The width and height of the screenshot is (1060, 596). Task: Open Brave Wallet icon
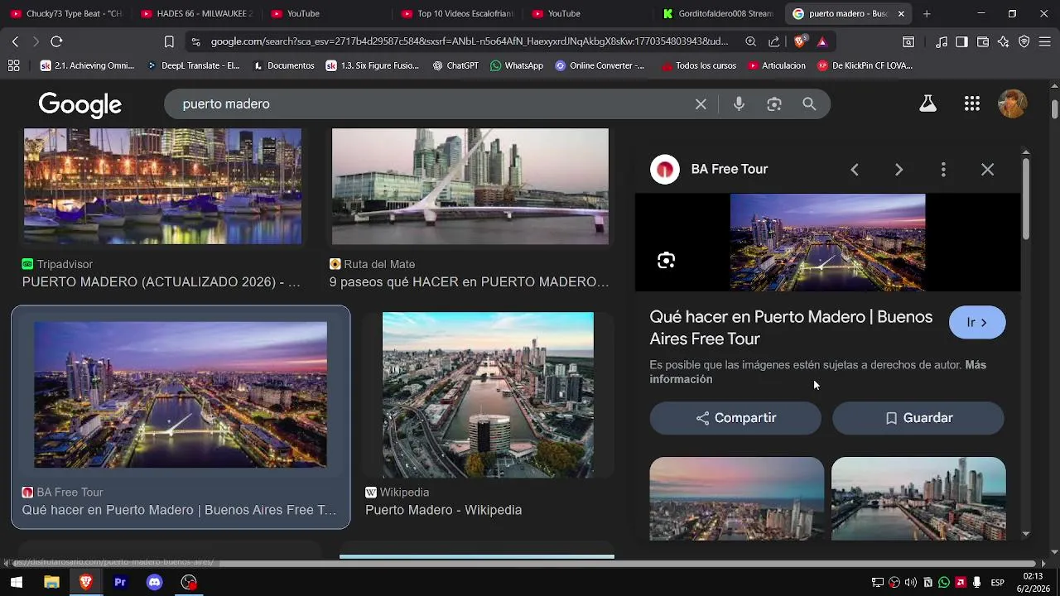pyautogui.click(x=983, y=41)
